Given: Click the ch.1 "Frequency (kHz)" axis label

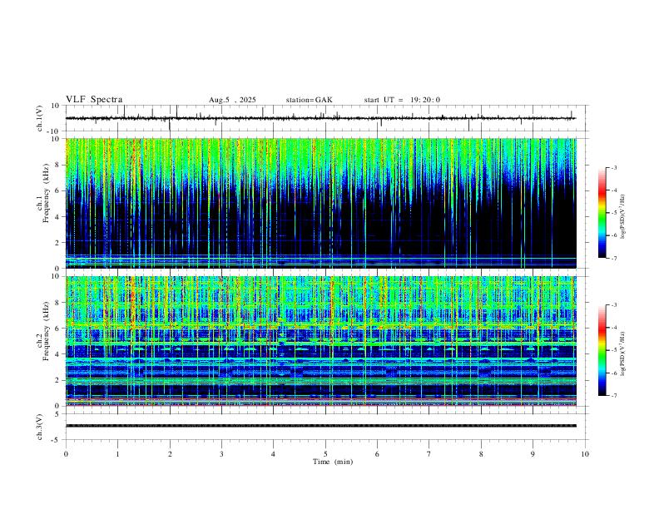Looking at the screenshot, I should click(46, 193).
